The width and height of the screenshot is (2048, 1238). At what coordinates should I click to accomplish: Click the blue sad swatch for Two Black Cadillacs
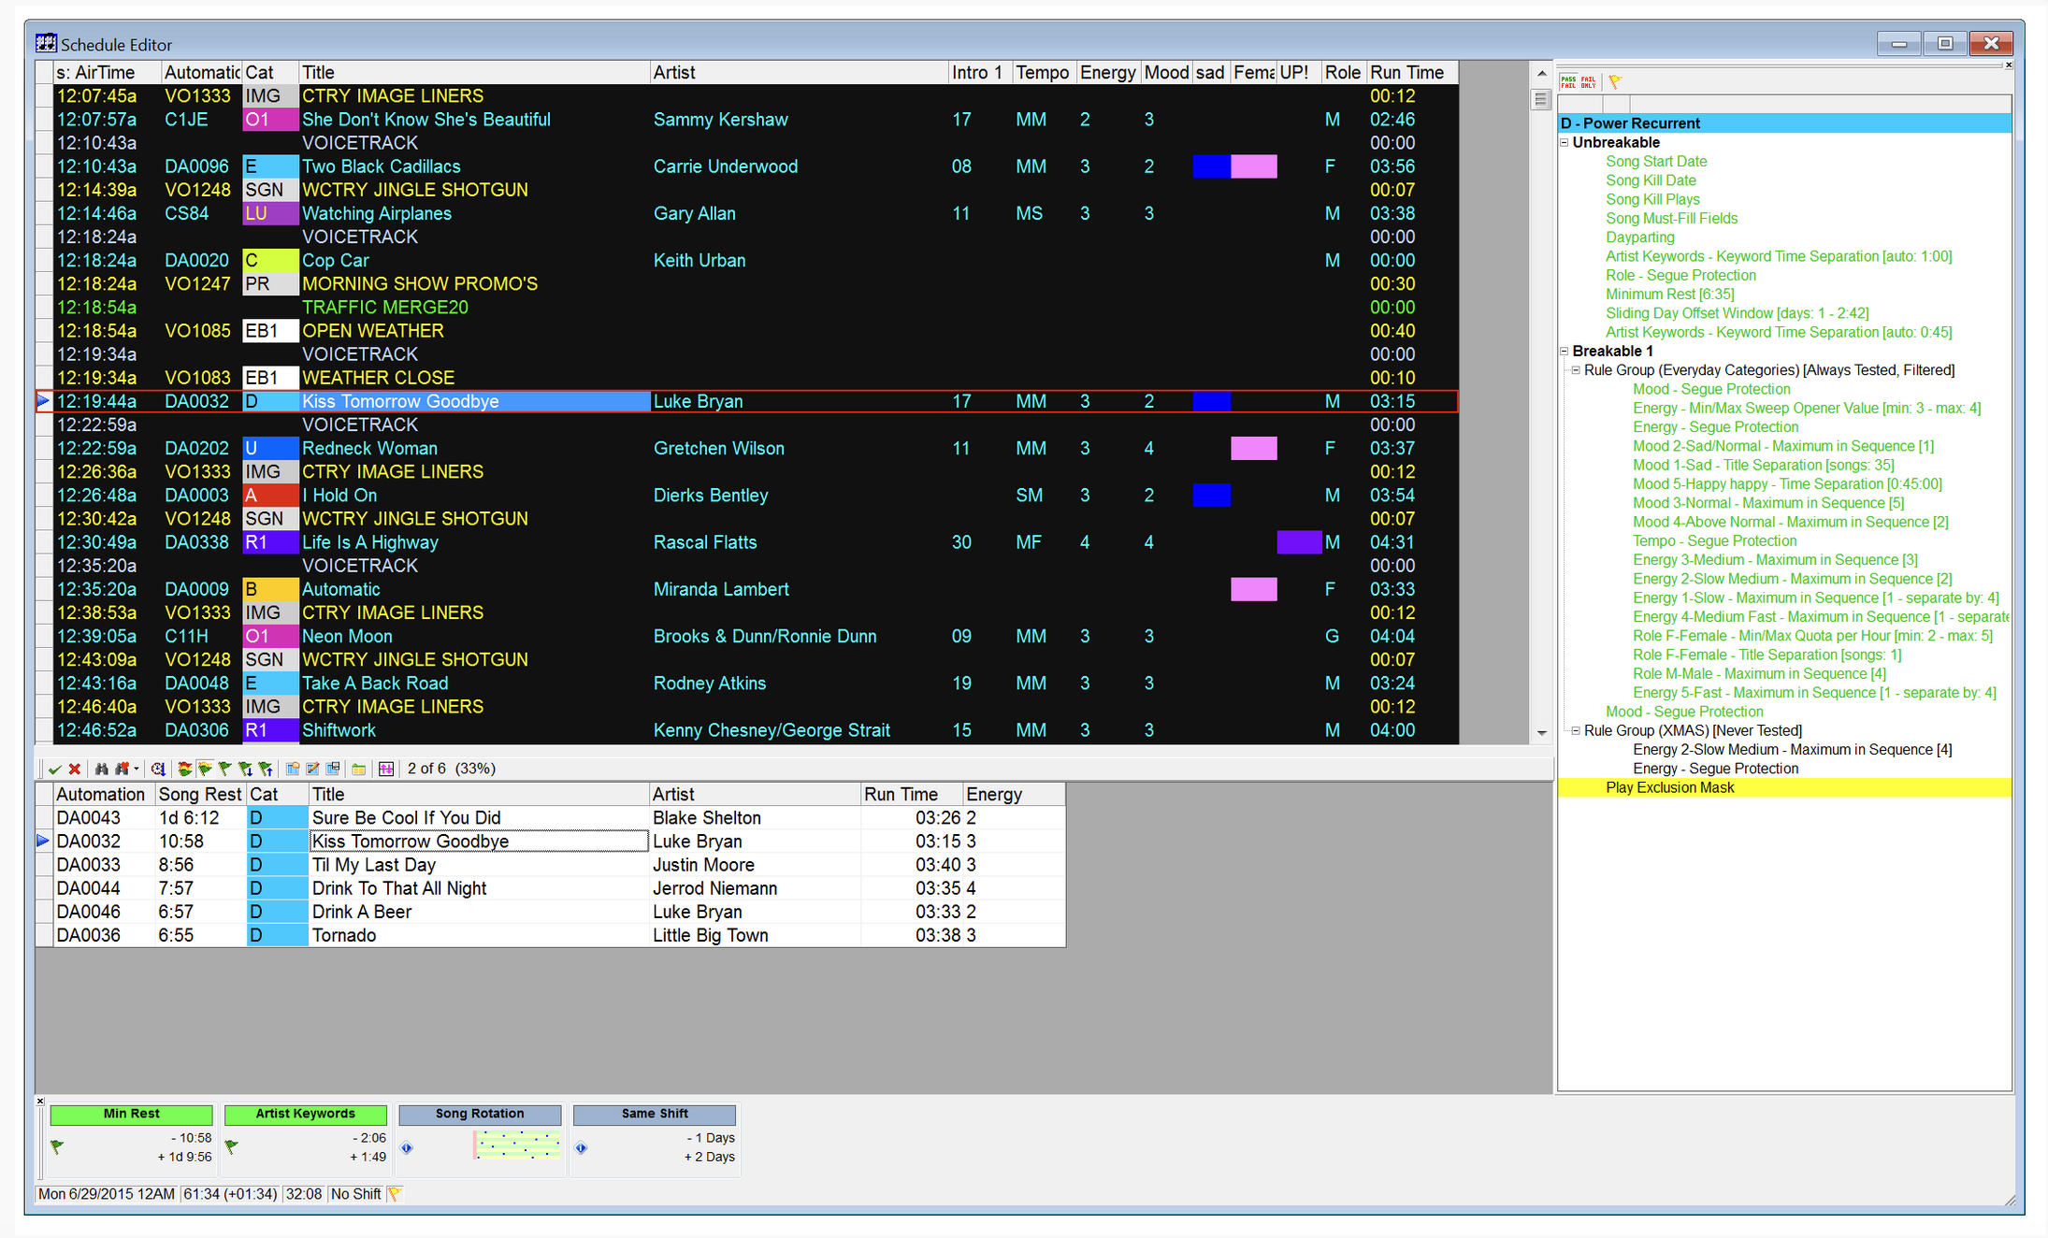pyautogui.click(x=1211, y=166)
